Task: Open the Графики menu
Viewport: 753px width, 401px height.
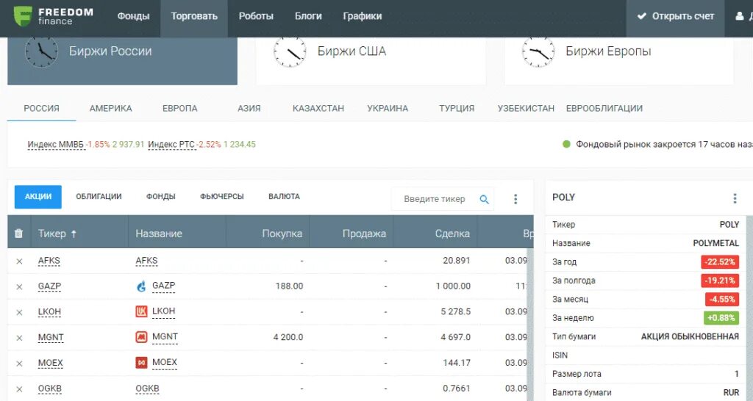Action: [x=363, y=16]
